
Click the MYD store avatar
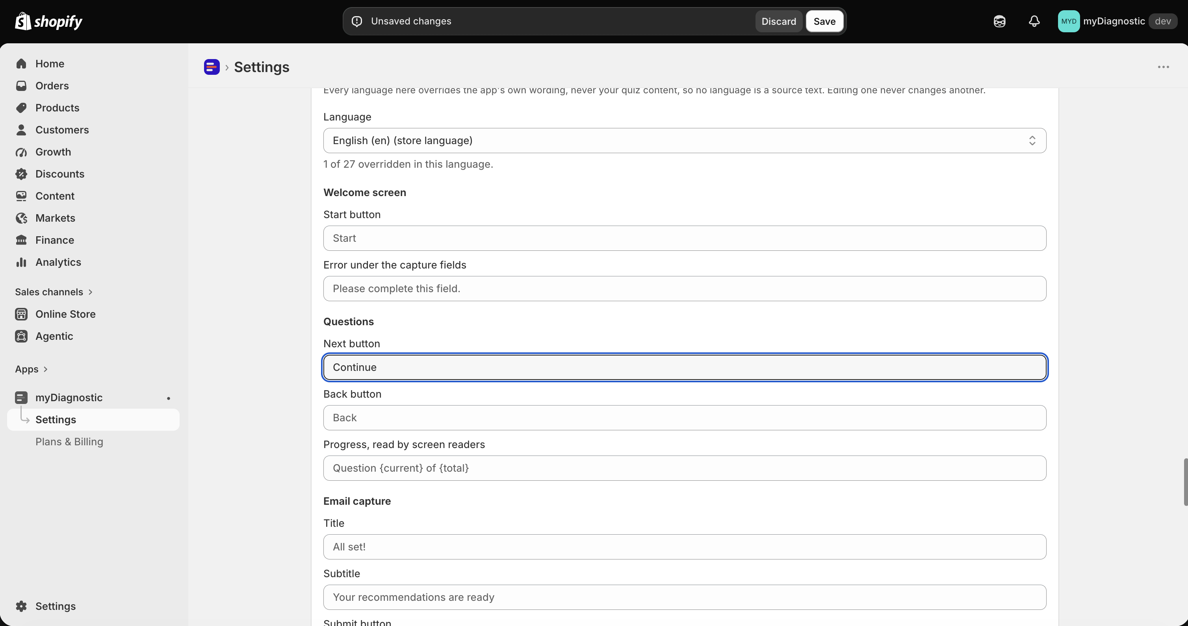coord(1069,21)
